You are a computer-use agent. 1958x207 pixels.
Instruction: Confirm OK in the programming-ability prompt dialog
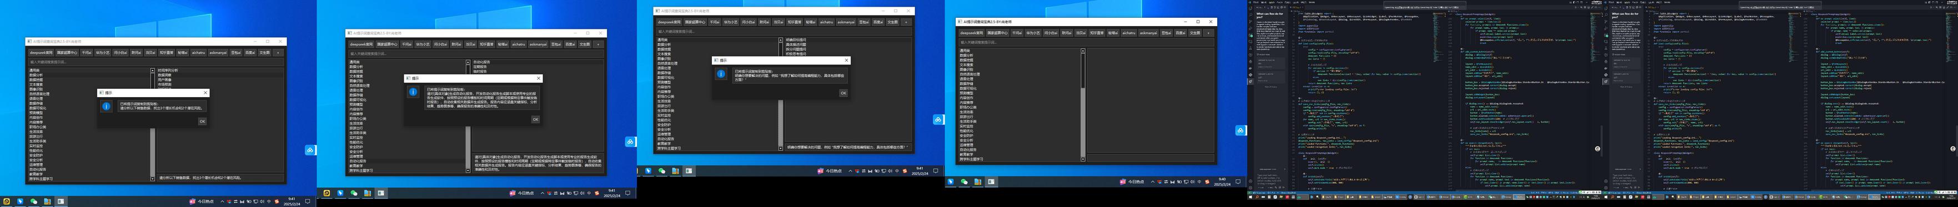pyautogui.click(x=844, y=93)
